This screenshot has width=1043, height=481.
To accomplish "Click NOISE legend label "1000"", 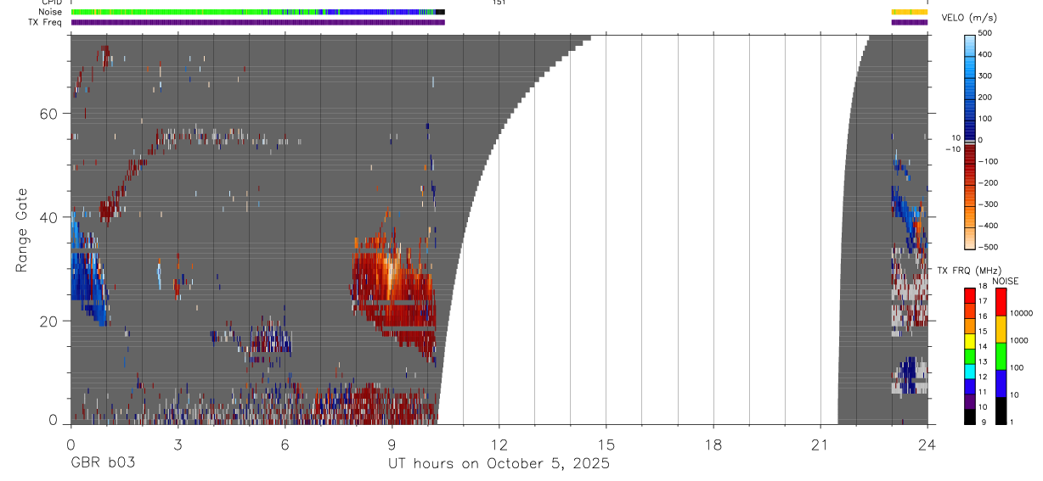I will pyautogui.click(x=1019, y=340).
